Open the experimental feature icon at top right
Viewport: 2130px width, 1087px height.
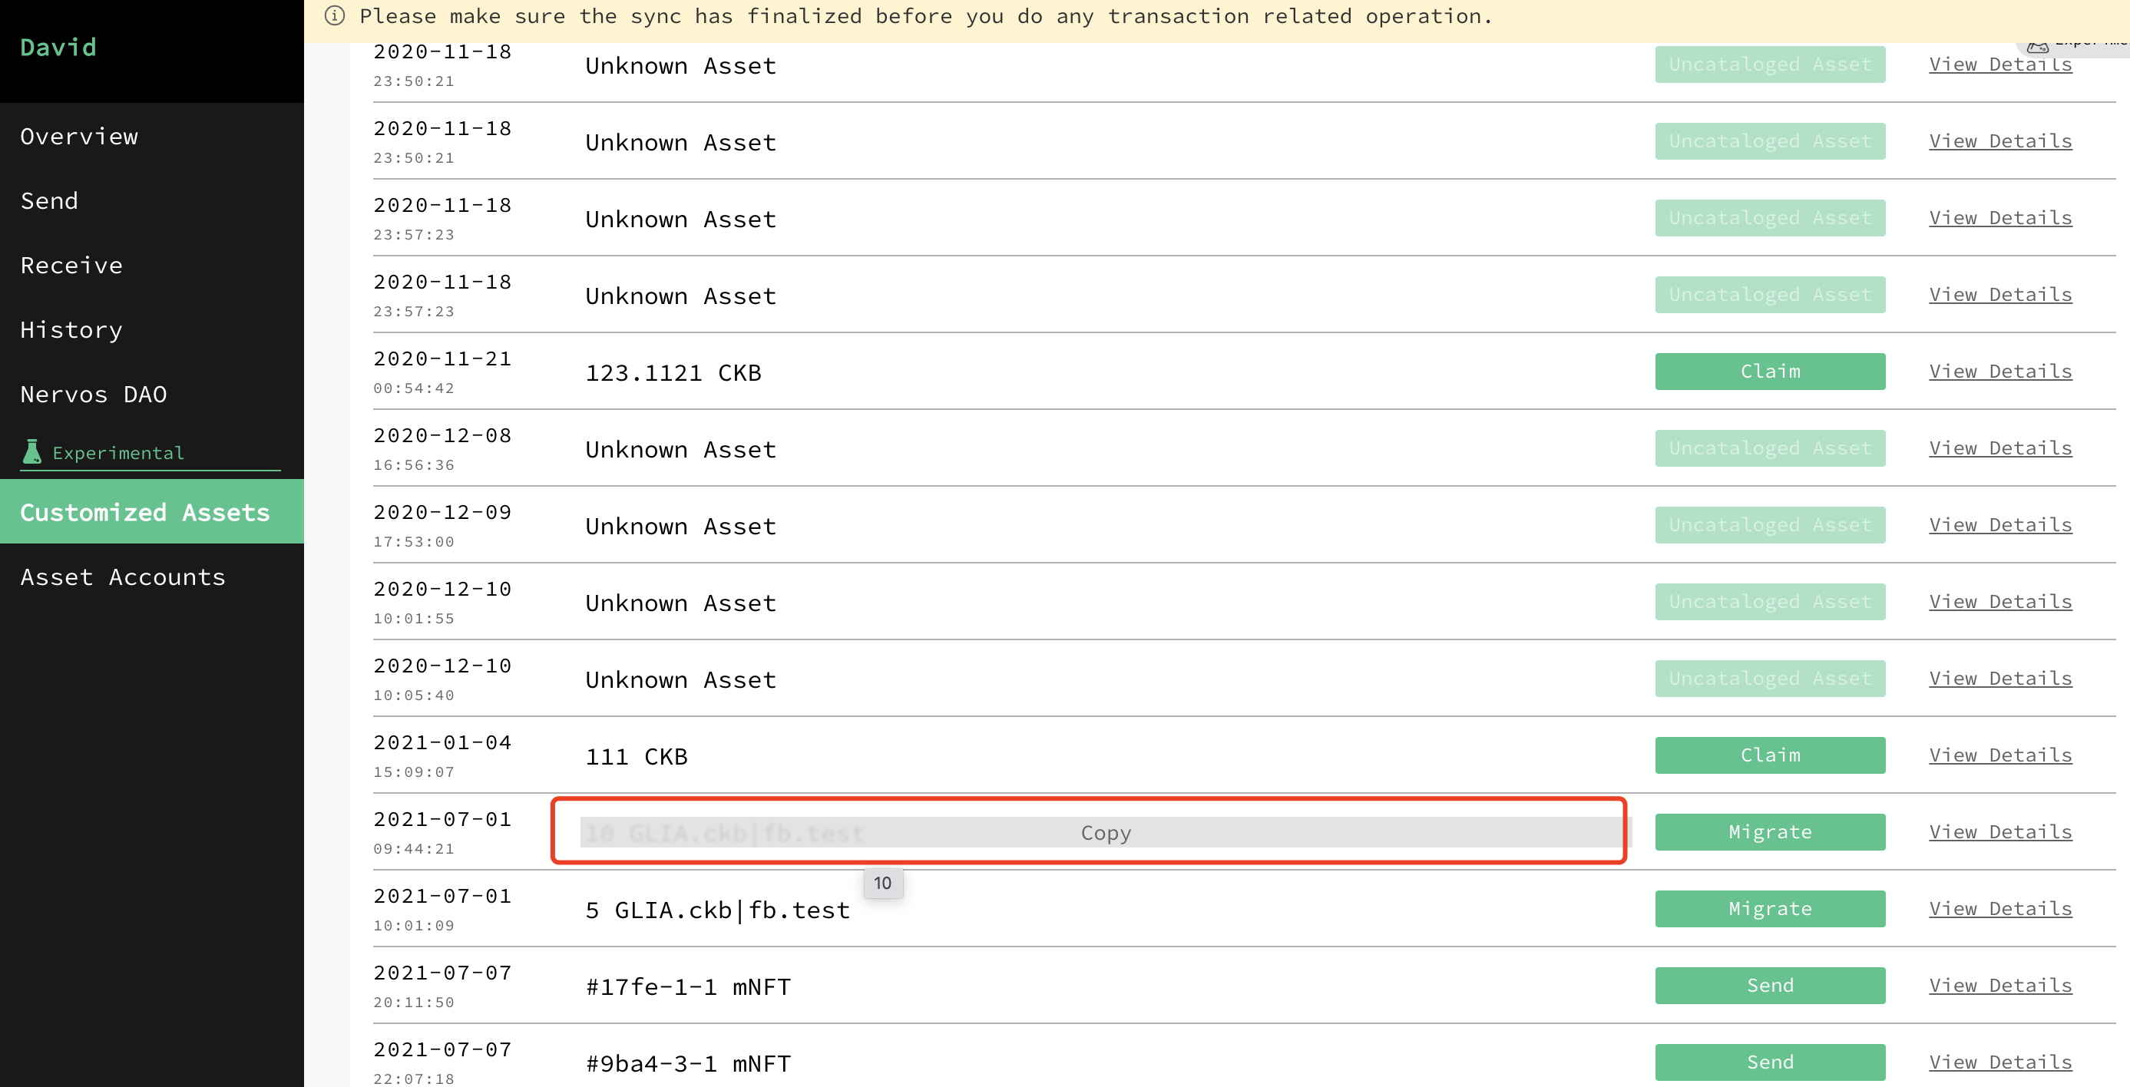tap(2037, 47)
